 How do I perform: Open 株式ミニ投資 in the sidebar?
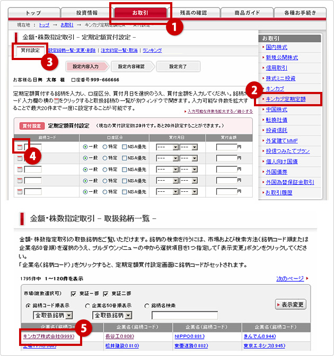point(280,79)
